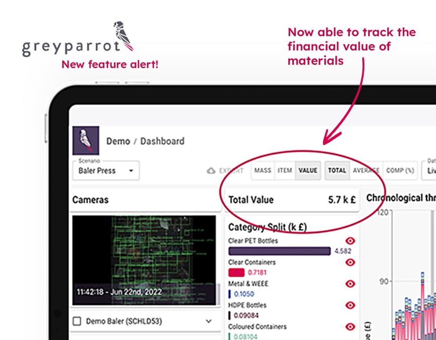Viewport: 436px width, 340px height.
Task: Click the HDPE Bottles label
Action: (247, 305)
